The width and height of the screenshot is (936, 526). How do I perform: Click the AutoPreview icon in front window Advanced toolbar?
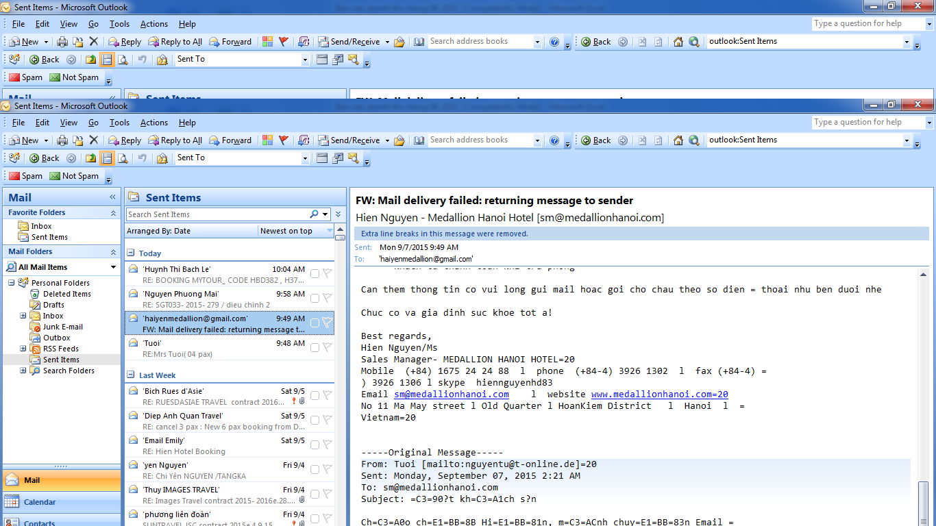tap(338, 158)
